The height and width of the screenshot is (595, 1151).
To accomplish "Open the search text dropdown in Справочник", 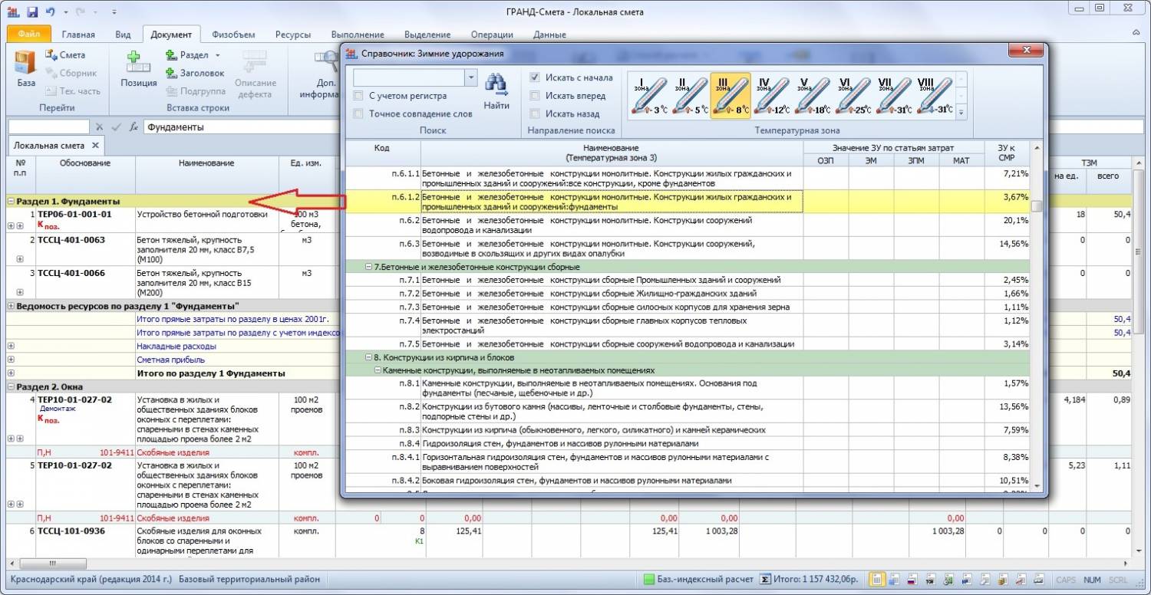I will pyautogui.click(x=470, y=77).
